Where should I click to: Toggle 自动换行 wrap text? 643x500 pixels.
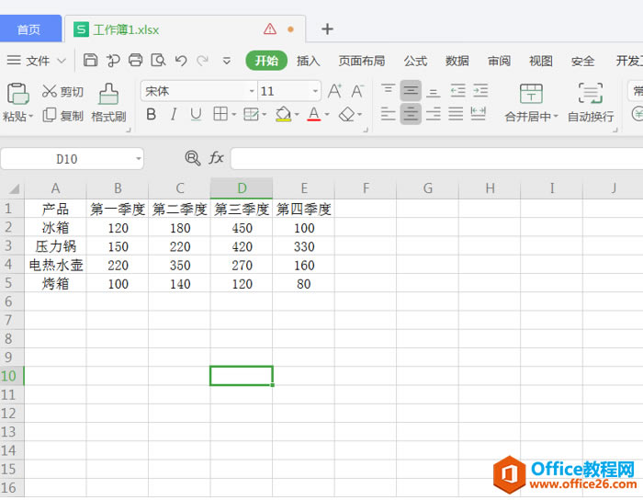(591, 103)
